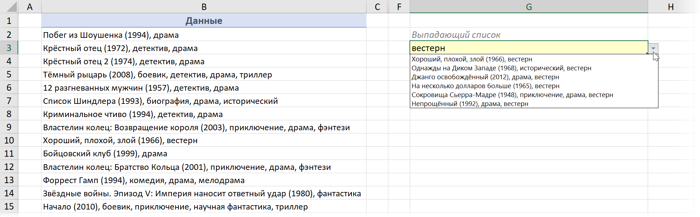This screenshot has width=700, height=217.
Task: Select 'На несколько долларов больше (1965)' option
Action: (485, 86)
